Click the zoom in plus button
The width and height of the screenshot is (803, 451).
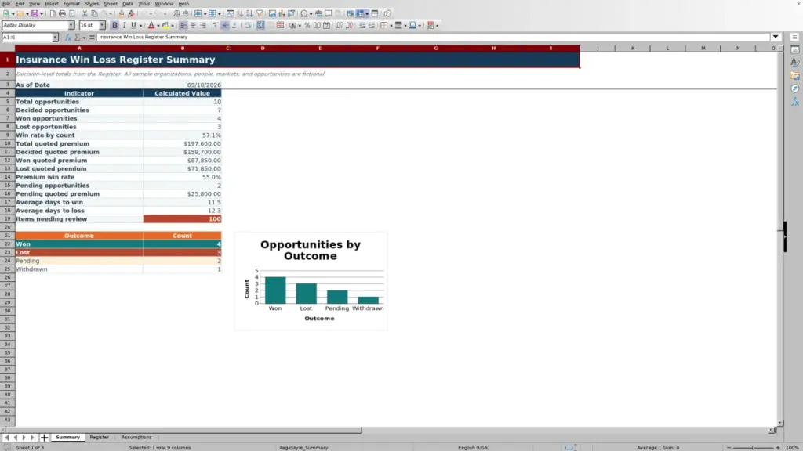(778, 448)
